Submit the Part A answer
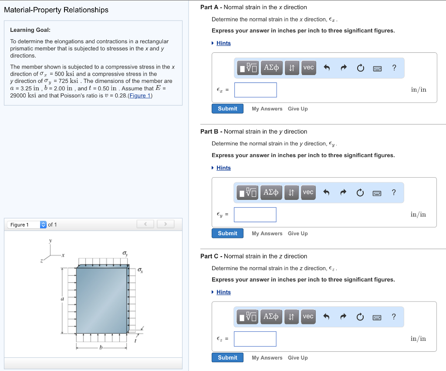The height and width of the screenshot is (371, 446). tap(227, 109)
